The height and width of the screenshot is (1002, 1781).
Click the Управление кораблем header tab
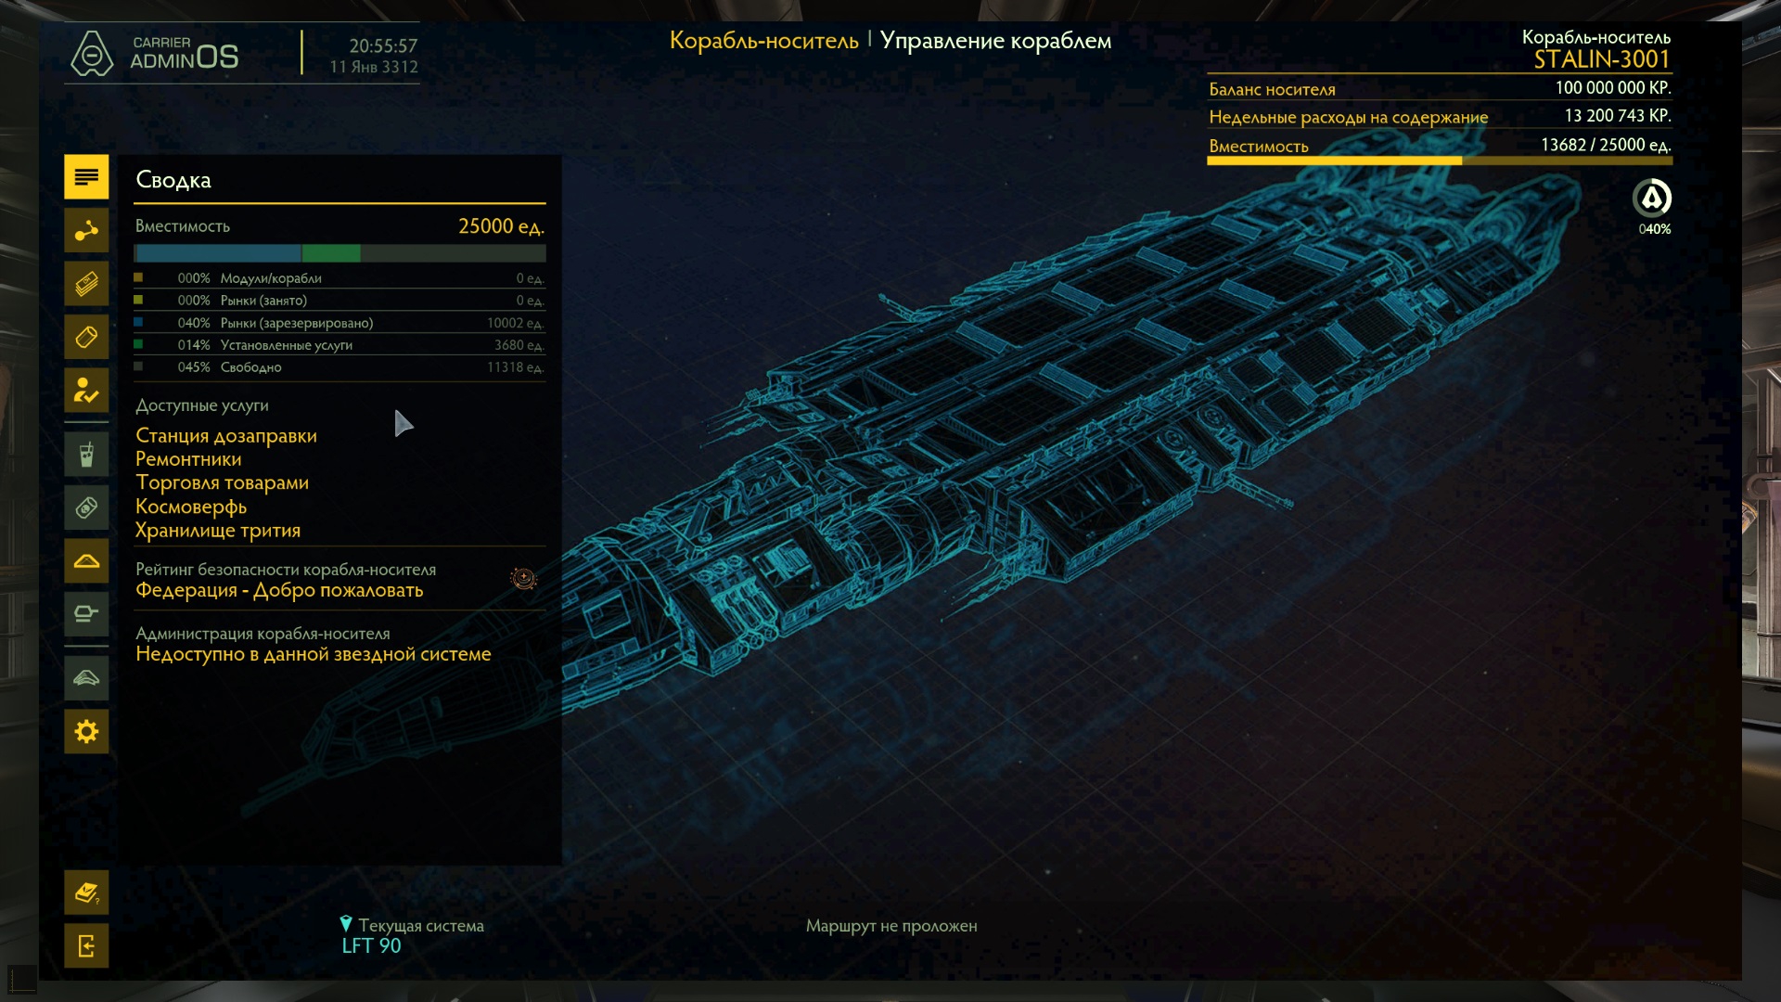(x=995, y=41)
